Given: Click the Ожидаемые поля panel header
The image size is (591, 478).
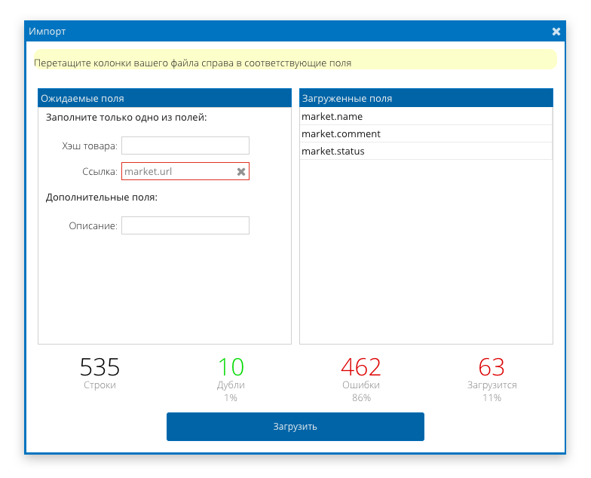Looking at the screenshot, I should click(x=164, y=98).
